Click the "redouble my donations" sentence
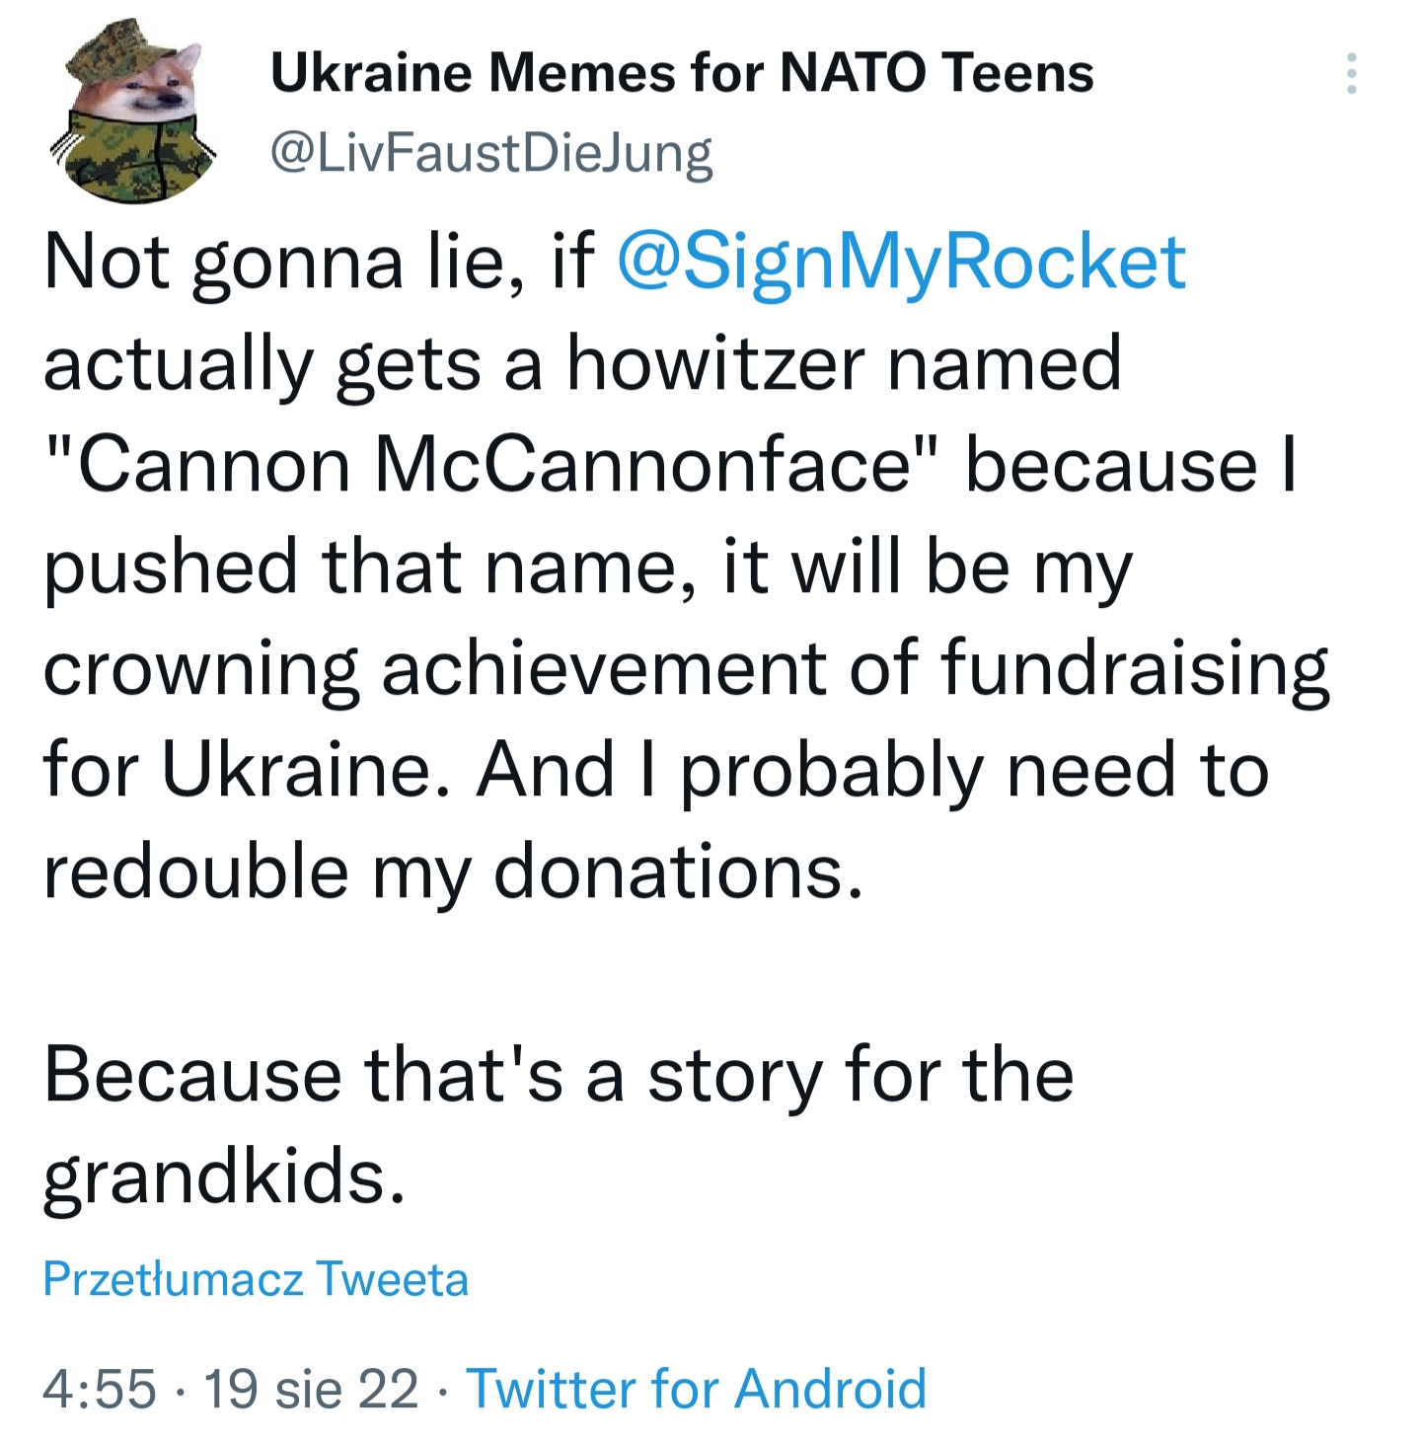 click(454, 873)
